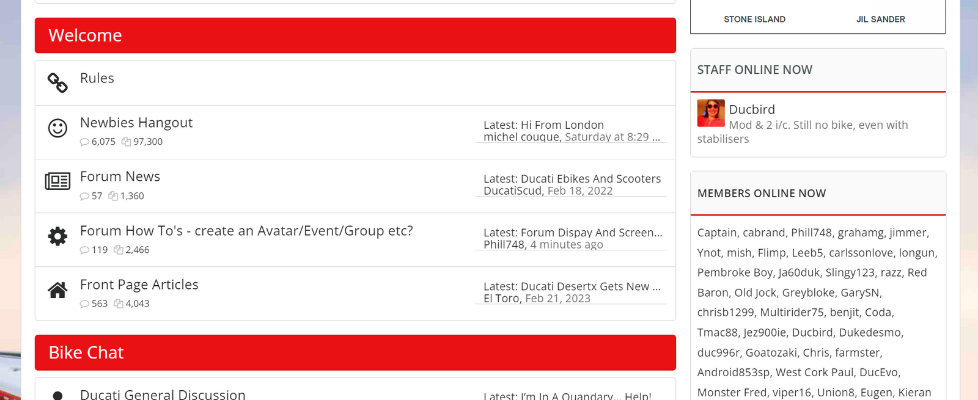This screenshot has width=978, height=400.
Task: Click the Forum How To's gear icon
Action: pyautogui.click(x=57, y=236)
